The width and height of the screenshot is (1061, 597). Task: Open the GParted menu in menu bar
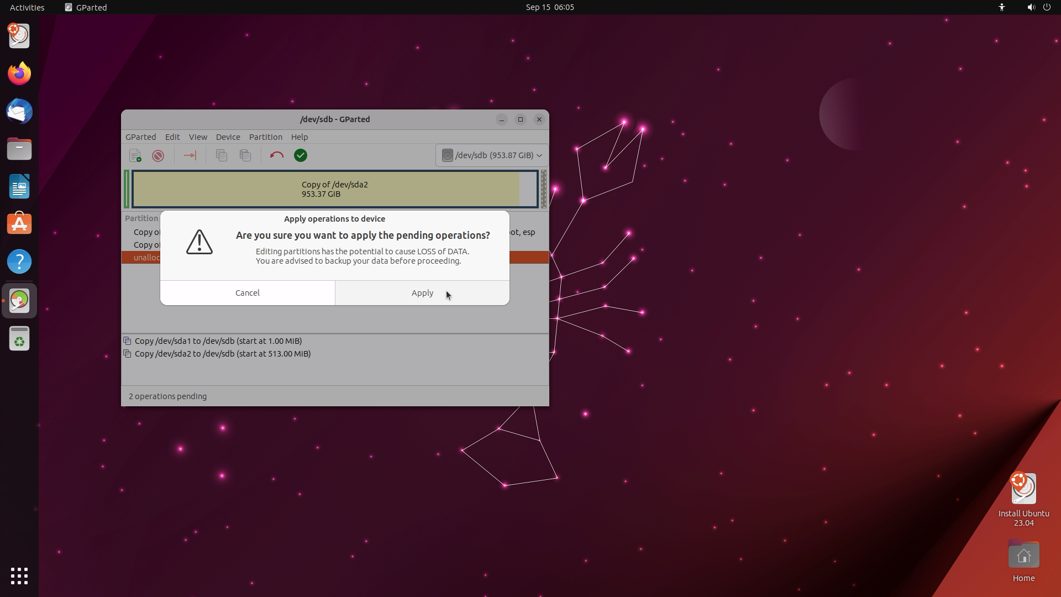click(x=140, y=137)
